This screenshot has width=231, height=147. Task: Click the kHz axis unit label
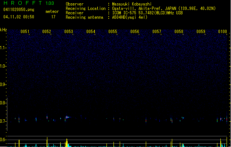pyautogui.click(x=3, y=30)
